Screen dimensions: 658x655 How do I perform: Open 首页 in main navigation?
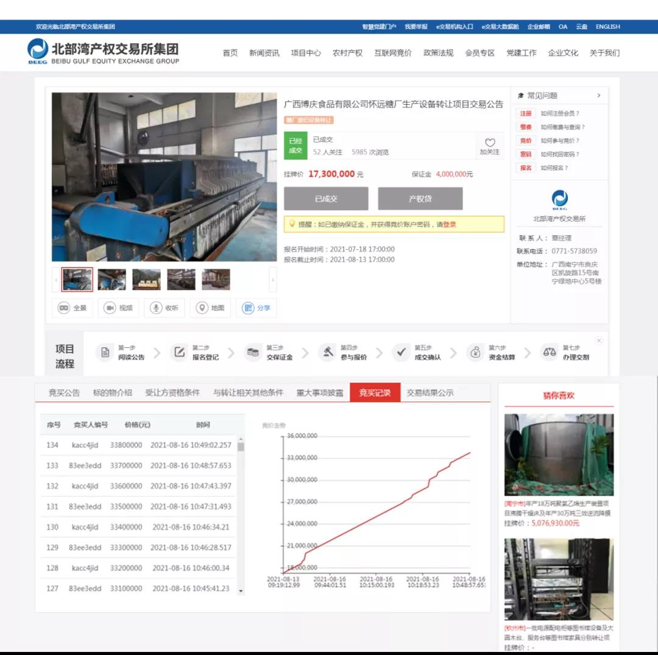coord(230,53)
